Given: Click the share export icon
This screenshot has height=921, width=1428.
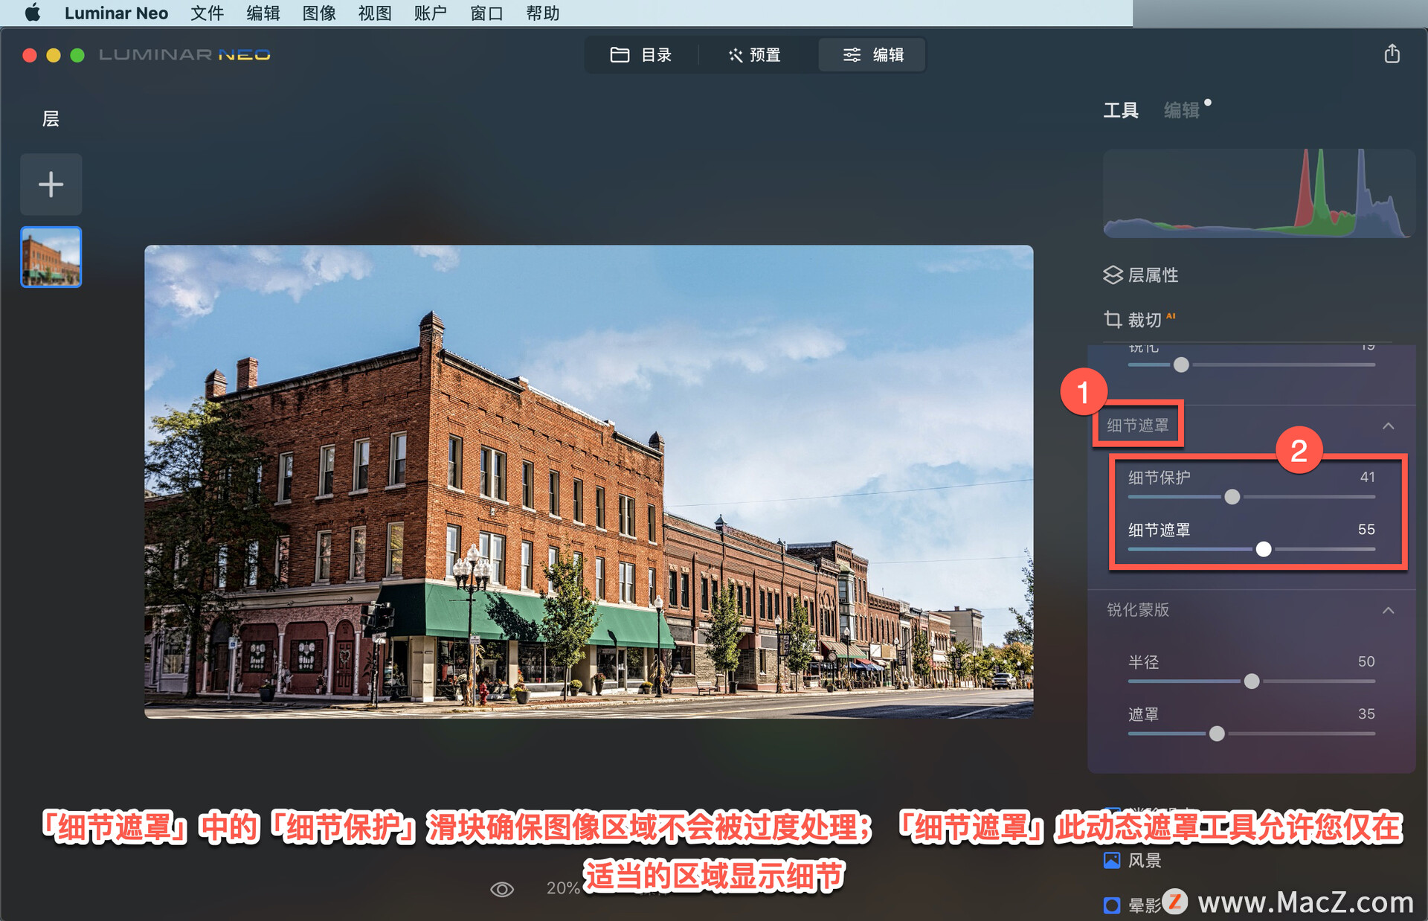Looking at the screenshot, I should coord(1392,54).
